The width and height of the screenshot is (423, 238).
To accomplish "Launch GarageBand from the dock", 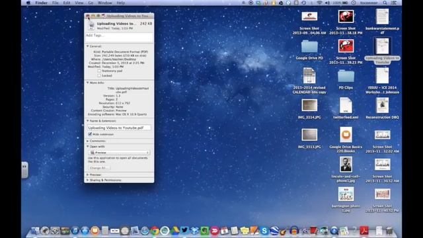I will tap(284, 231).
